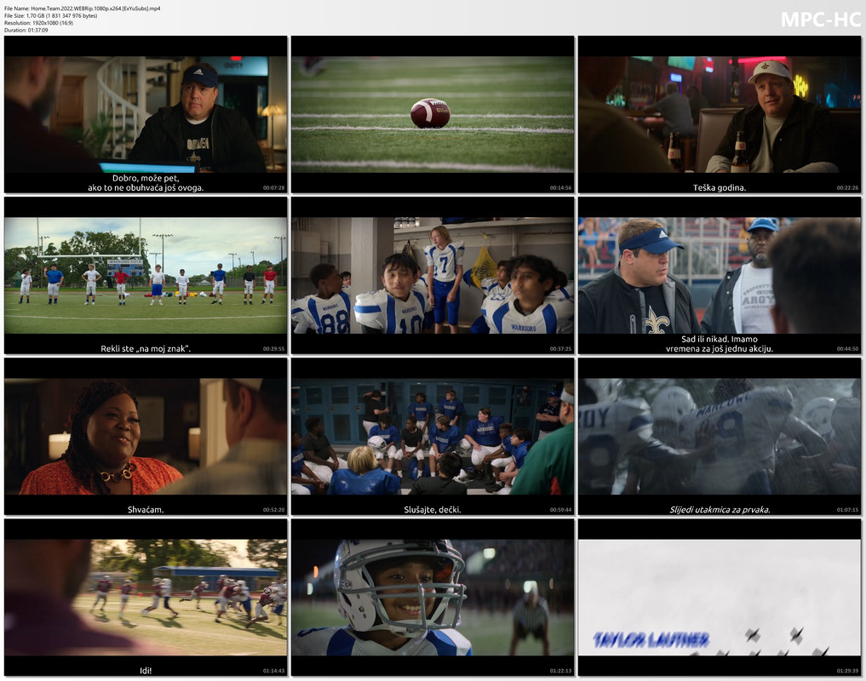Click subtitle "Rekli ste „na moj znak"."

tap(146, 349)
